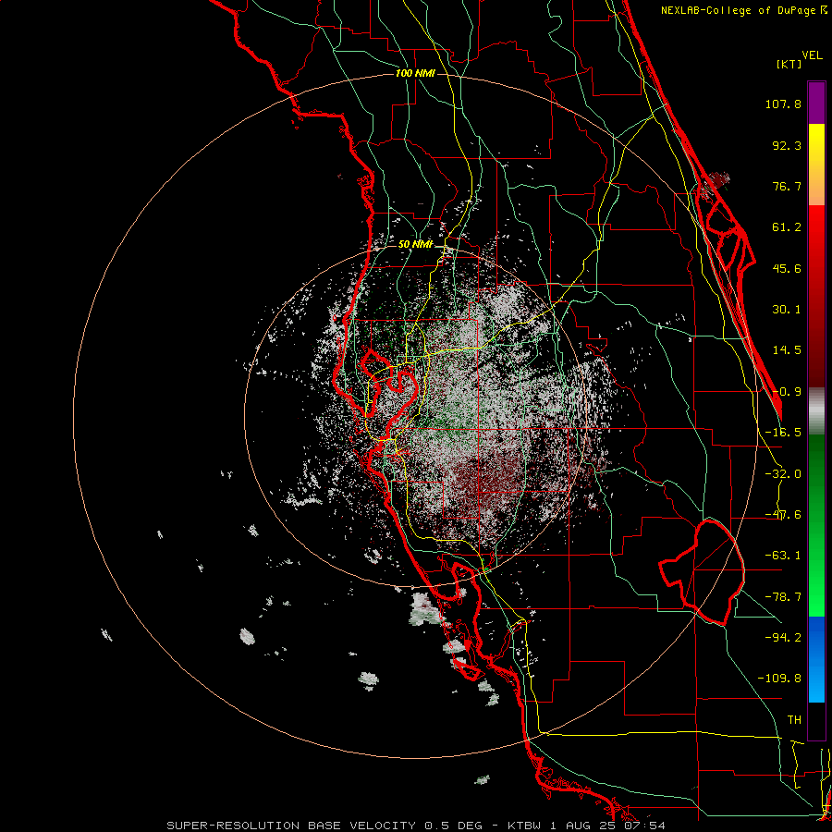Select the 92.3 legend value

pos(787,145)
